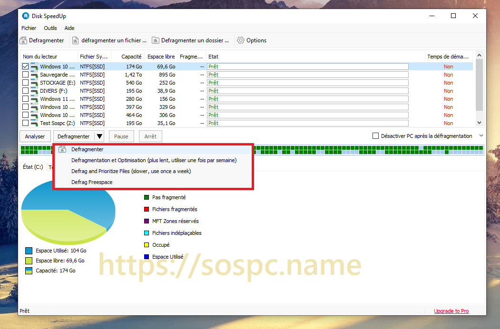The height and width of the screenshot is (329, 500).
Task: Open Options via the gear icon
Action: click(241, 40)
